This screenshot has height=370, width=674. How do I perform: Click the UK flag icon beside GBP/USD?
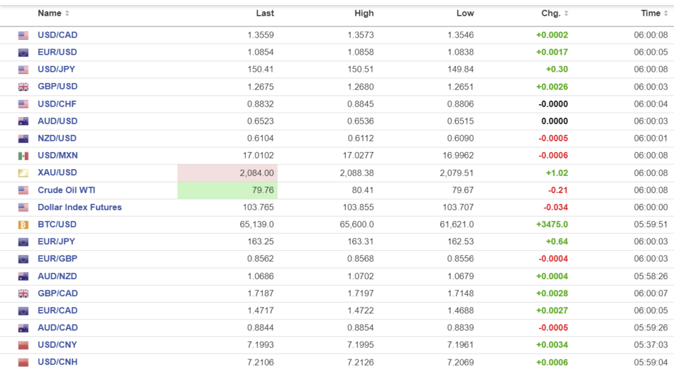(24, 87)
